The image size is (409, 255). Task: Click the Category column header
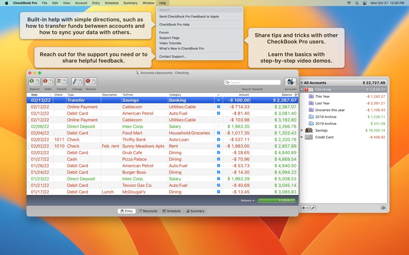point(191,95)
